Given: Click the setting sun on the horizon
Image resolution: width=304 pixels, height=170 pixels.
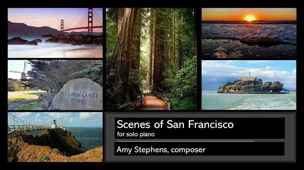Looking at the screenshot, I should [x=250, y=18].
